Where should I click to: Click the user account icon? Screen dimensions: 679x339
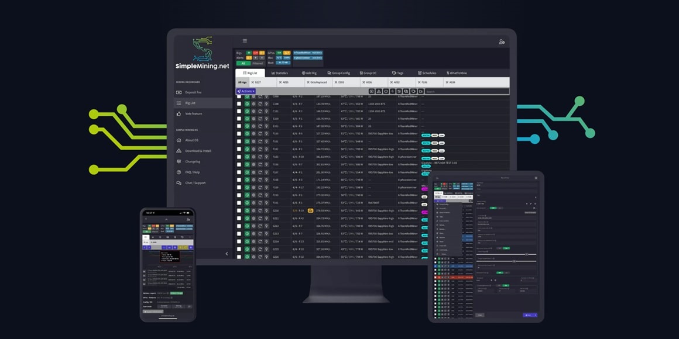(501, 41)
